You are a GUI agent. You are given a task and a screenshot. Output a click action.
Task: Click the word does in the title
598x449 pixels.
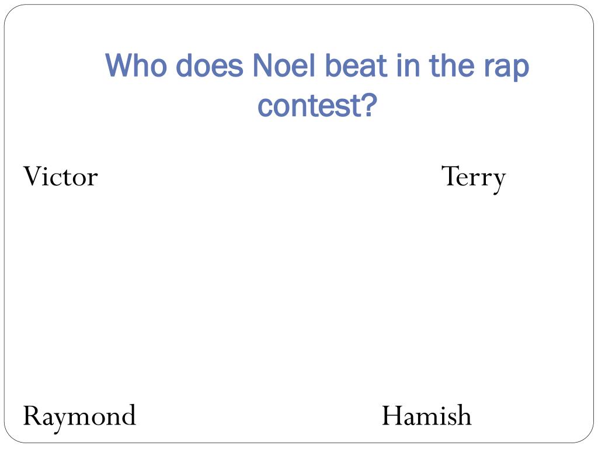point(210,65)
